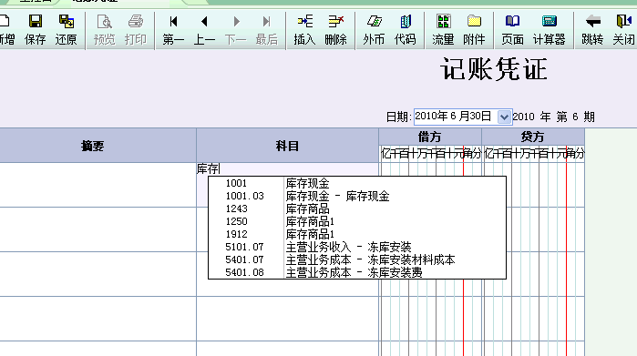637x356 pixels.
Task: Click the 跳转 jump icon
Action: click(x=592, y=30)
